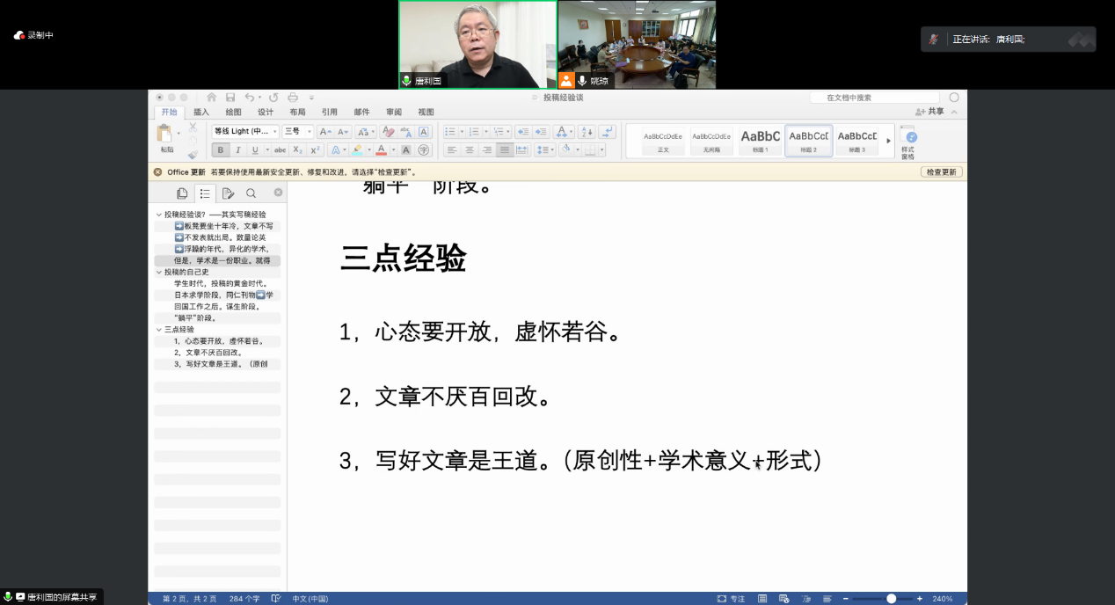Toggle Underline formatting

[255, 150]
